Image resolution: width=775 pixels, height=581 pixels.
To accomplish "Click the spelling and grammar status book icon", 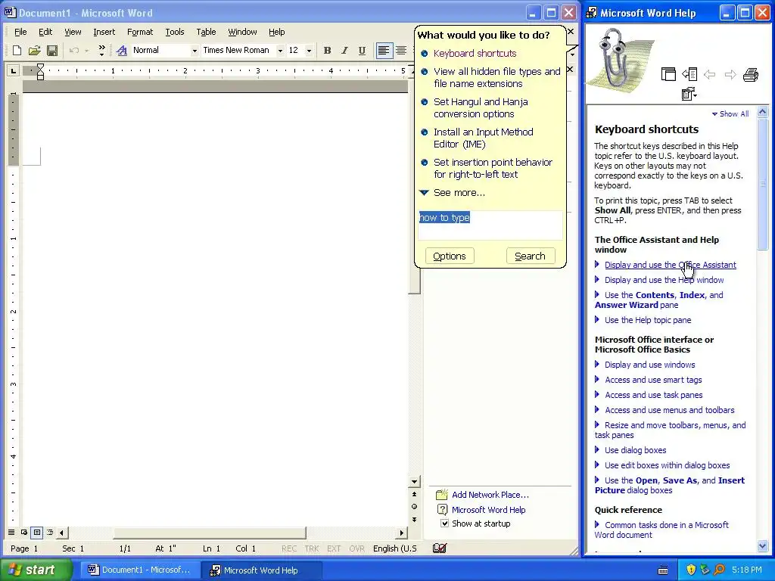I will tap(440, 548).
